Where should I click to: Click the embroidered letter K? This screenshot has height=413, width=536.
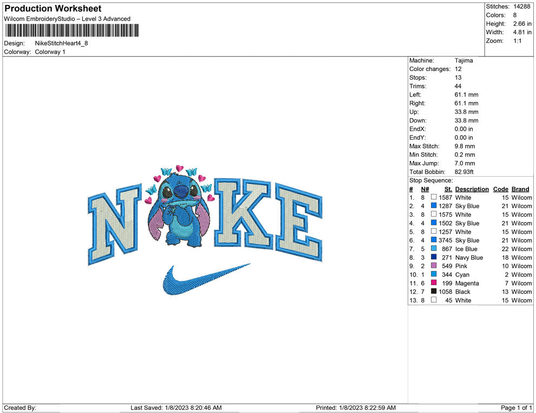243,213
